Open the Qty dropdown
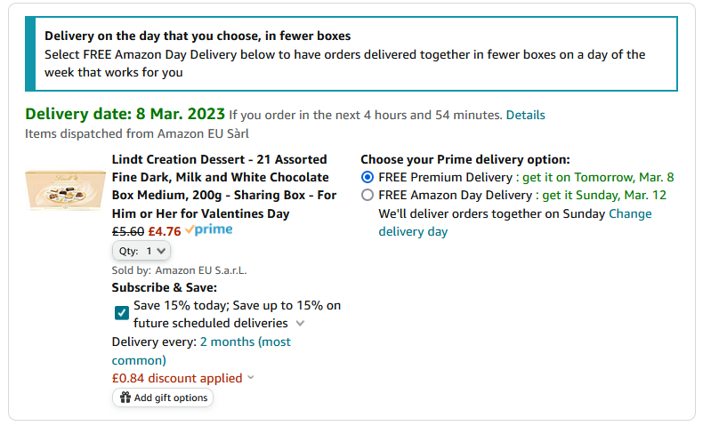This screenshot has height=426, width=711. click(x=141, y=251)
